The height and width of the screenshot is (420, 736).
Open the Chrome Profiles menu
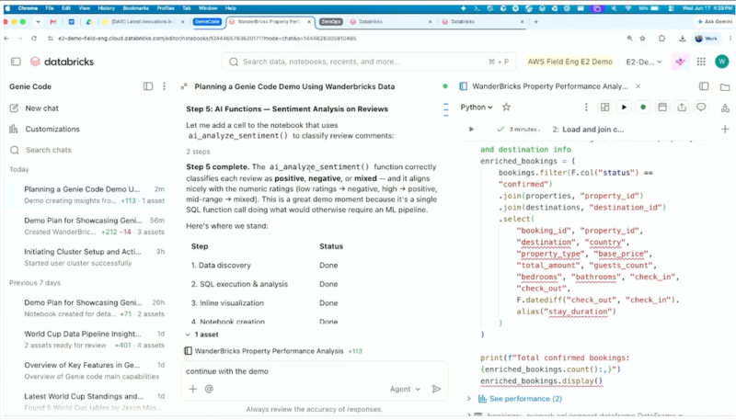tap(166, 8)
